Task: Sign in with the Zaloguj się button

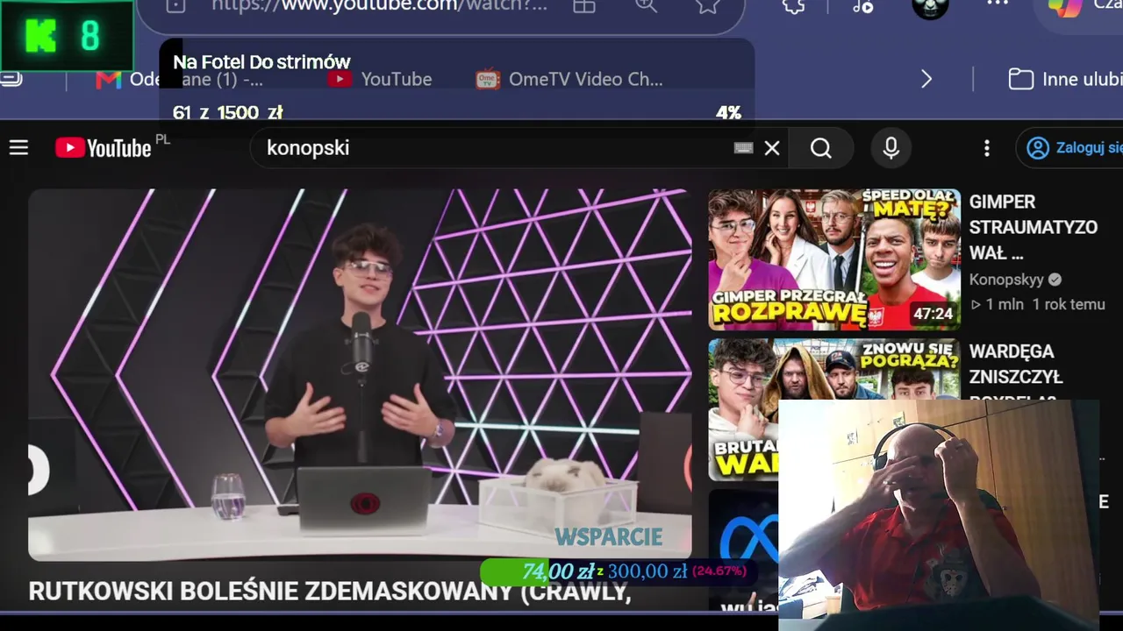Action: pos(1069,148)
